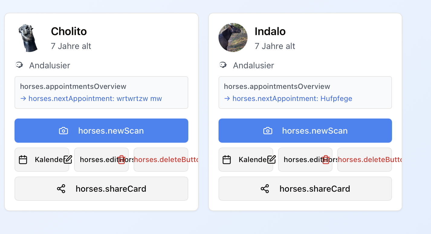Click red trash icon in Cholito's card

pos(122,160)
